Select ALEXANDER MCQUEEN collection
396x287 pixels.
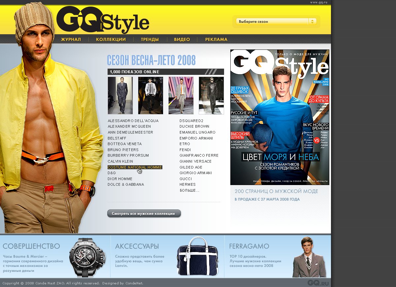(x=129, y=126)
